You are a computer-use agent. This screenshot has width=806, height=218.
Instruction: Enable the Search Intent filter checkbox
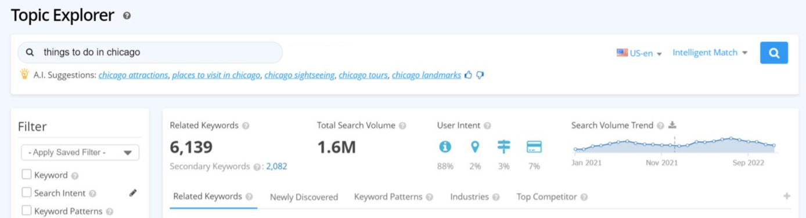[26, 193]
